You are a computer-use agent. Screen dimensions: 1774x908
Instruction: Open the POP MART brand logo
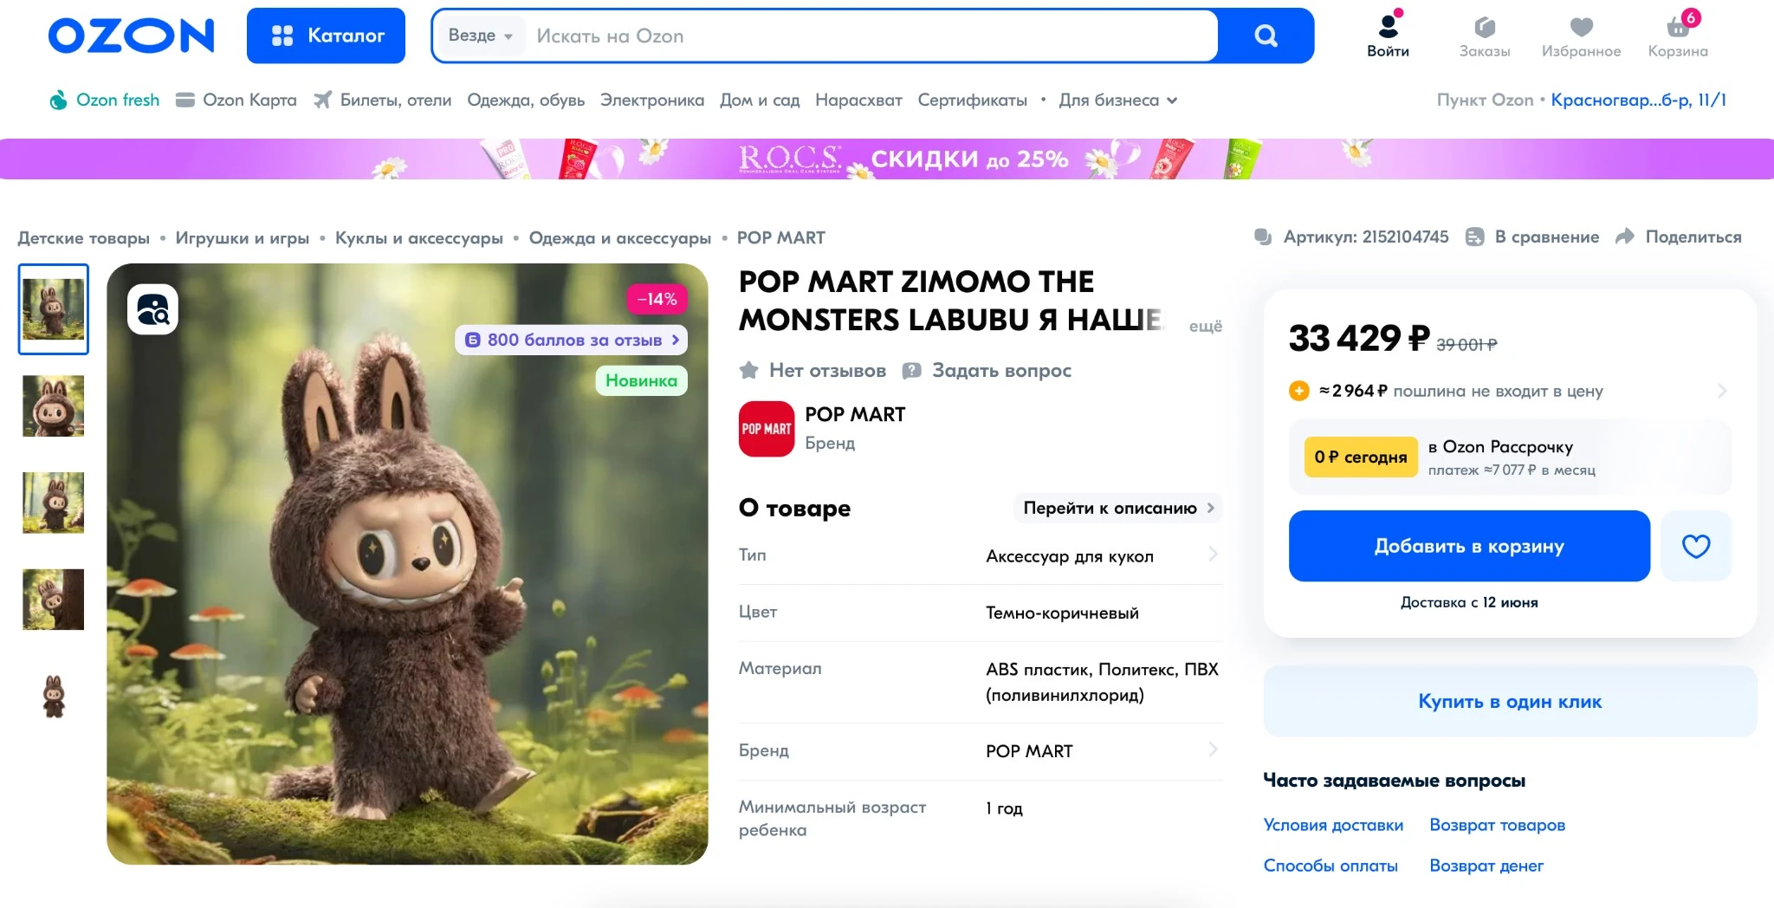pos(766,429)
